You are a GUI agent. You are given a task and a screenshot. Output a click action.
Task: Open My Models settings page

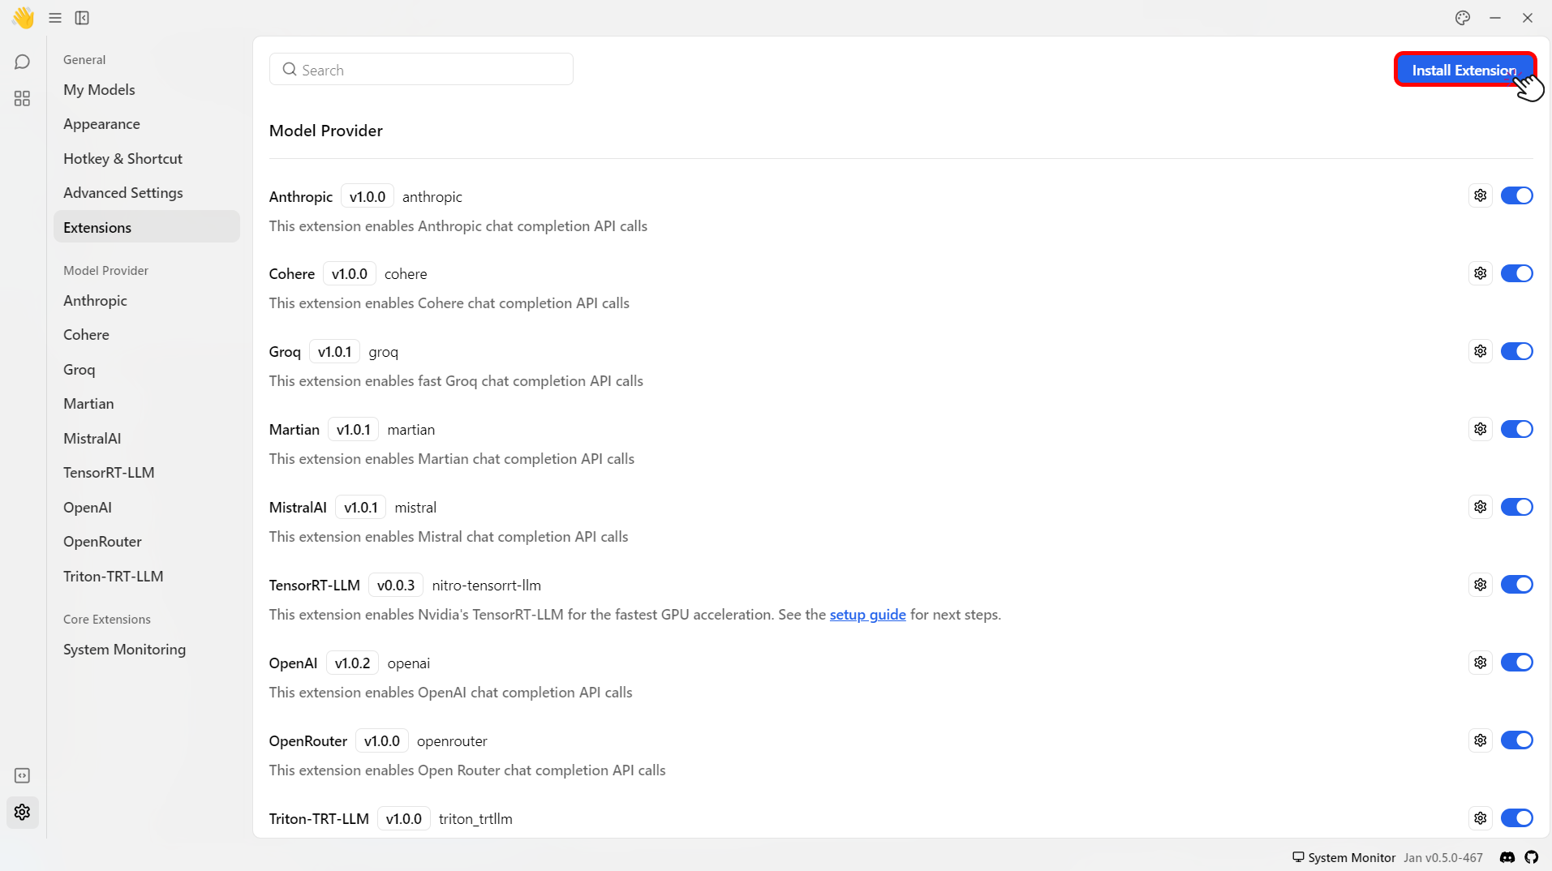click(147, 90)
